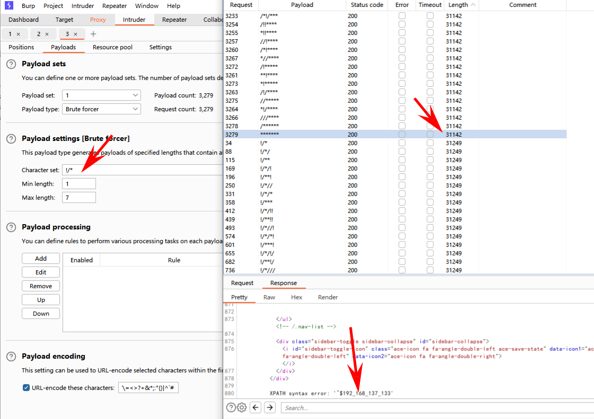Open Payload encoding help icon
594x419 pixels.
[11, 356]
